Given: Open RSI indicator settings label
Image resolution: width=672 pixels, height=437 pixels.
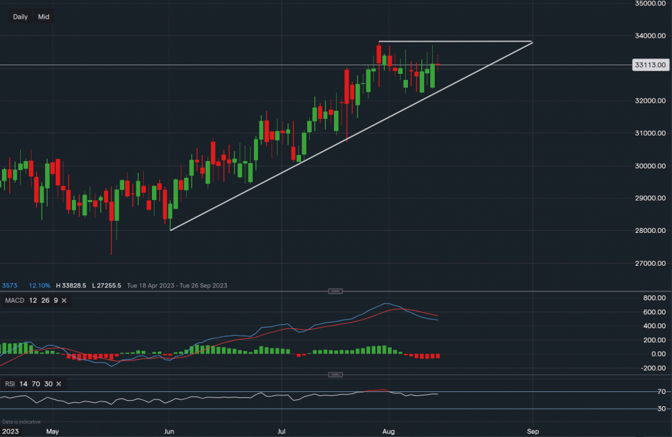Looking at the screenshot, I should coord(11,383).
